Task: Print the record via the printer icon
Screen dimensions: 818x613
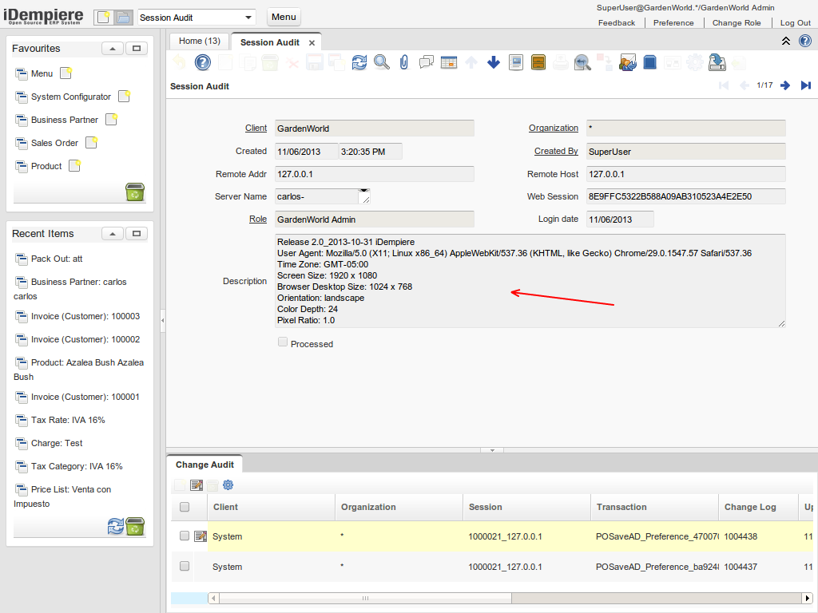Action: (560, 61)
